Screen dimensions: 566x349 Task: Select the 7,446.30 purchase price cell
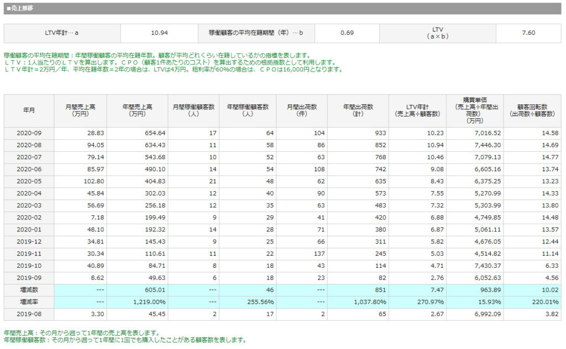pyautogui.click(x=475, y=145)
